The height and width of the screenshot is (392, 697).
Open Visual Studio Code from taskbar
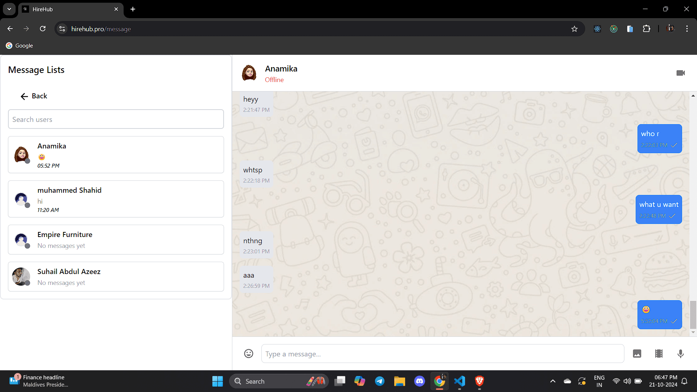(459, 381)
